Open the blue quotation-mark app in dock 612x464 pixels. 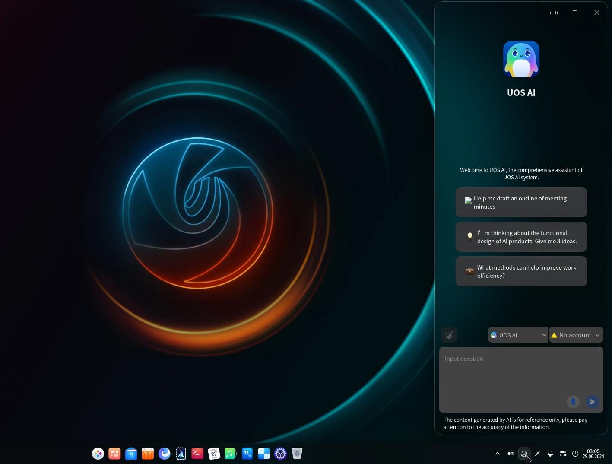[x=247, y=454]
